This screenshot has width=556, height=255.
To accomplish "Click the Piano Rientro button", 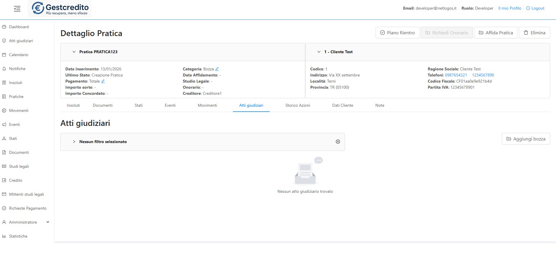I will pyautogui.click(x=397, y=33).
